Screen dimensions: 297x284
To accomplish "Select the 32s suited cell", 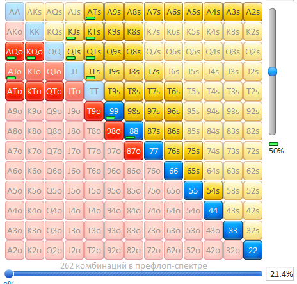I will coord(253,230).
